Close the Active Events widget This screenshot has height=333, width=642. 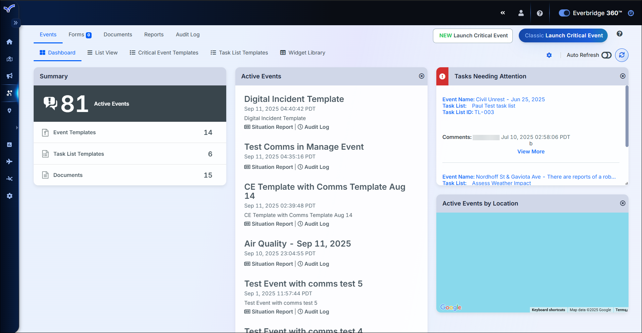421,76
